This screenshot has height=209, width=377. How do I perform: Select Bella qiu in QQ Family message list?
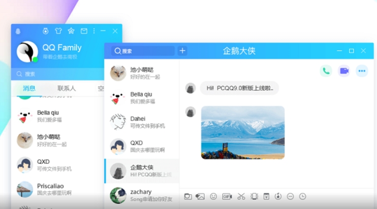tap(58, 116)
